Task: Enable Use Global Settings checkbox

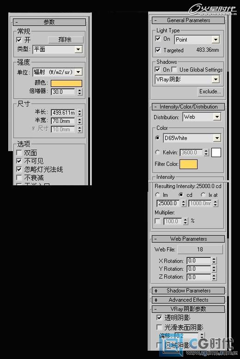Action: (x=174, y=69)
